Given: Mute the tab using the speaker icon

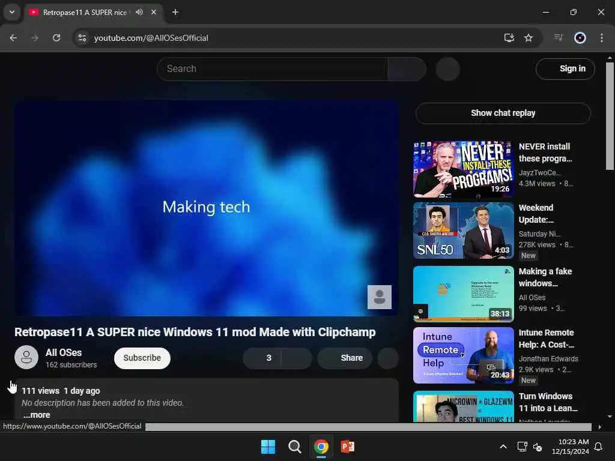Looking at the screenshot, I should point(139,12).
